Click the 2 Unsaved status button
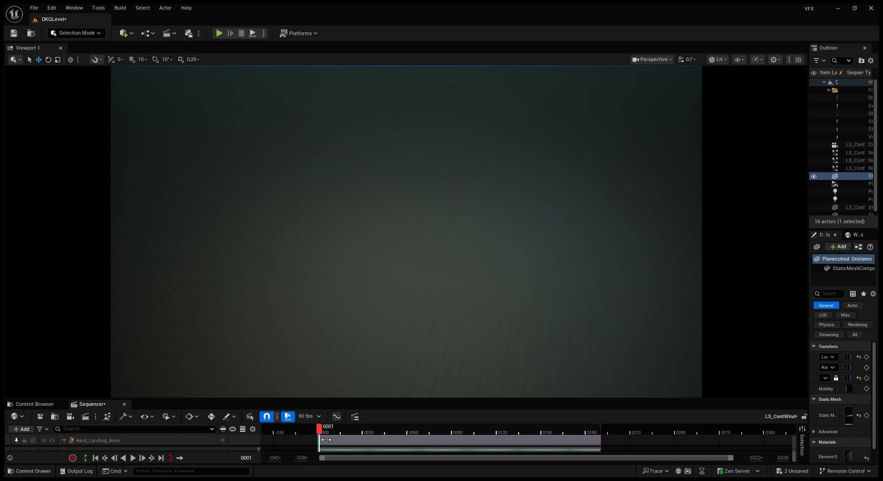883x481 pixels. 792,471
